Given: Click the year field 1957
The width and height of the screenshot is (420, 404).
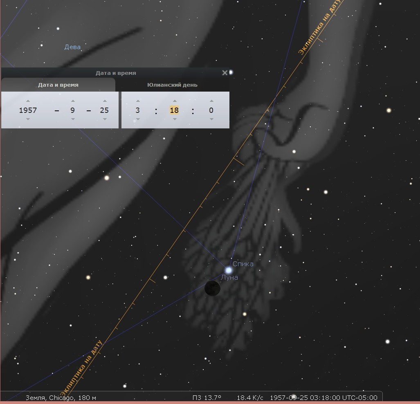Looking at the screenshot, I should pyautogui.click(x=28, y=110).
